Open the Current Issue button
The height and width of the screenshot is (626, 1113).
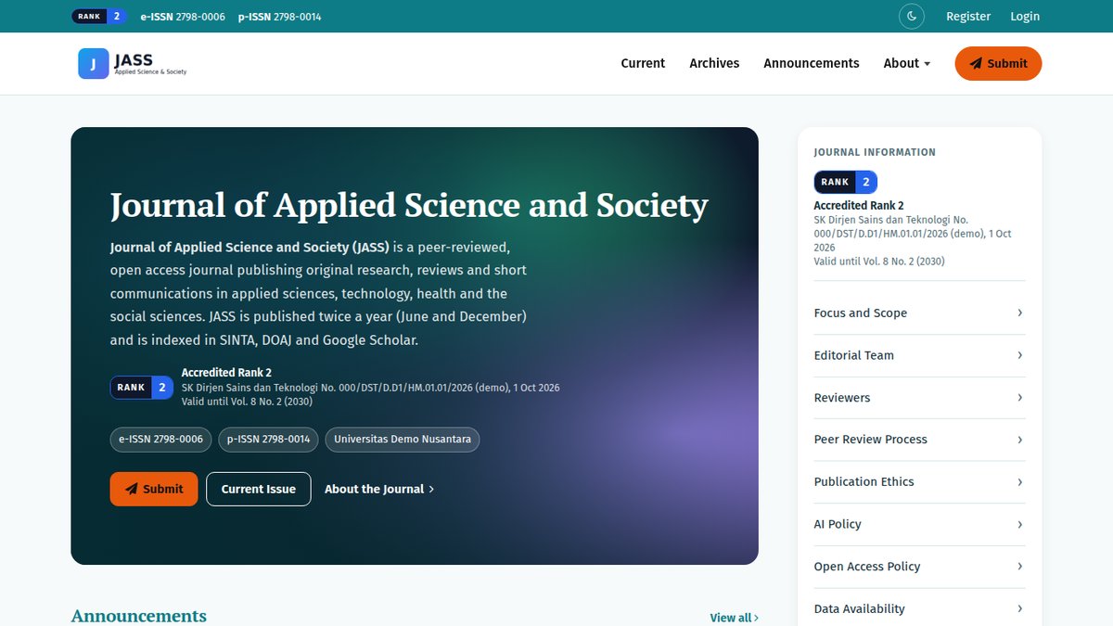click(259, 489)
